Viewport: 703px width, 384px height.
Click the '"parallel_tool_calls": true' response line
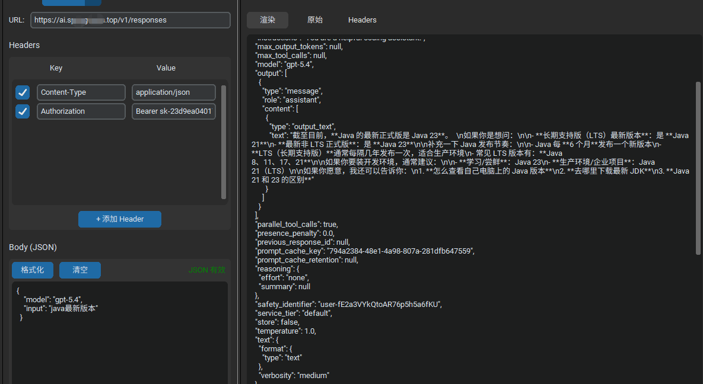(297, 225)
